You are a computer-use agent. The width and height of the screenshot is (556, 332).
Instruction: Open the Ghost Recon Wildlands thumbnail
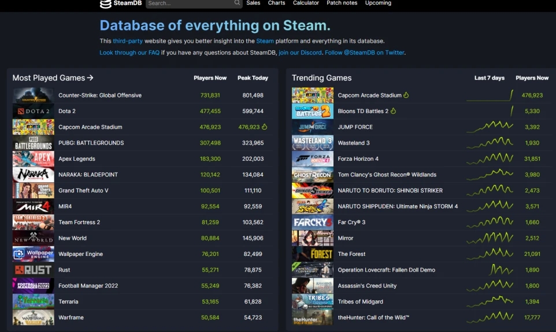click(x=313, y=175)
